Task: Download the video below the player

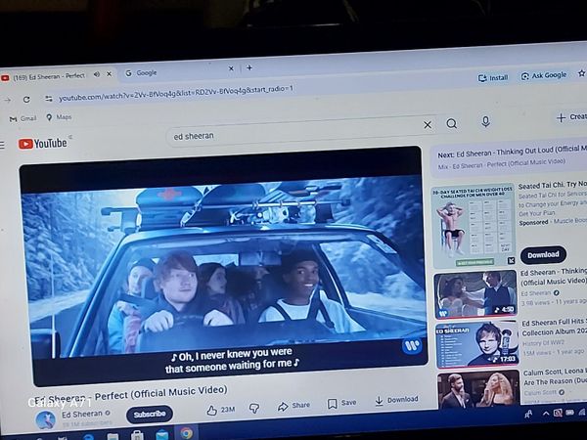Action: click(x=395, y=400)
